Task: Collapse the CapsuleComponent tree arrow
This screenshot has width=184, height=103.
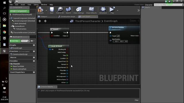Action: 10,18
